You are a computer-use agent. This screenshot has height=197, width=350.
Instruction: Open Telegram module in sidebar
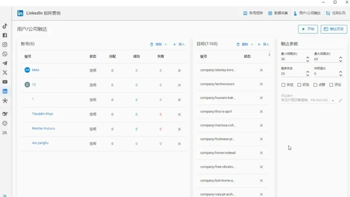[5, 64]
